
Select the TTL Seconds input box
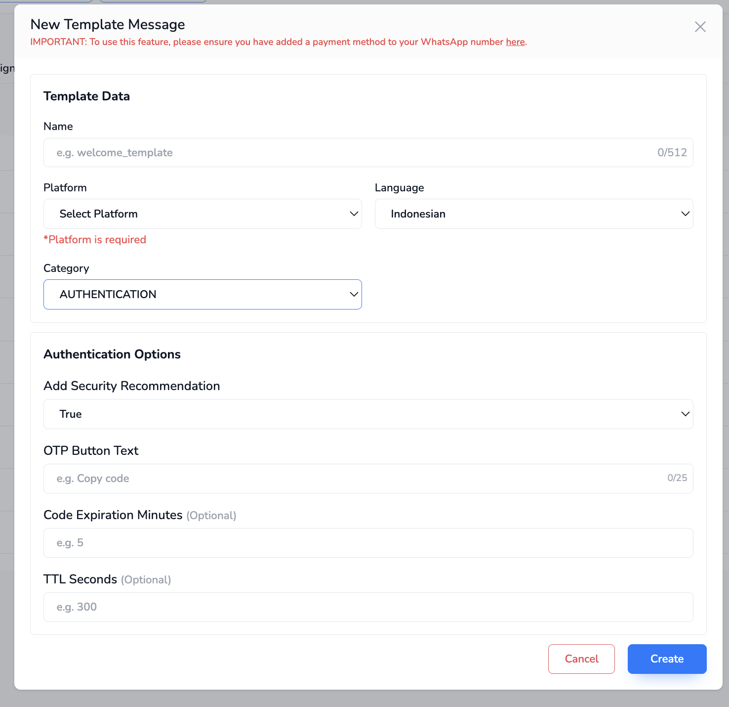coord(368,607)
